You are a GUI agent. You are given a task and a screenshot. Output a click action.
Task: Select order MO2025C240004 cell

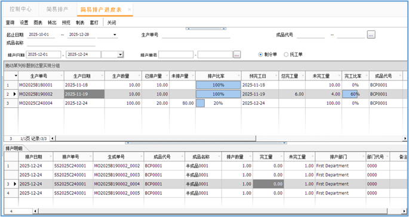tap(41, 103)
